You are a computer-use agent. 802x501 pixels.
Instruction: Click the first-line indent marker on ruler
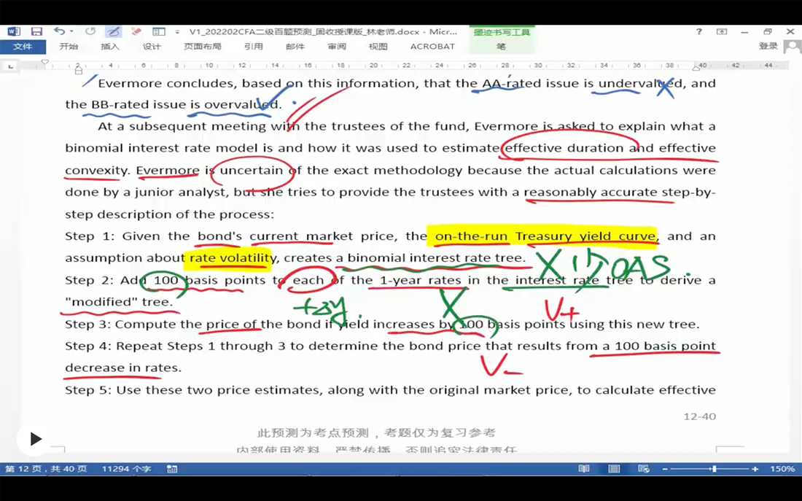point(45,63)
